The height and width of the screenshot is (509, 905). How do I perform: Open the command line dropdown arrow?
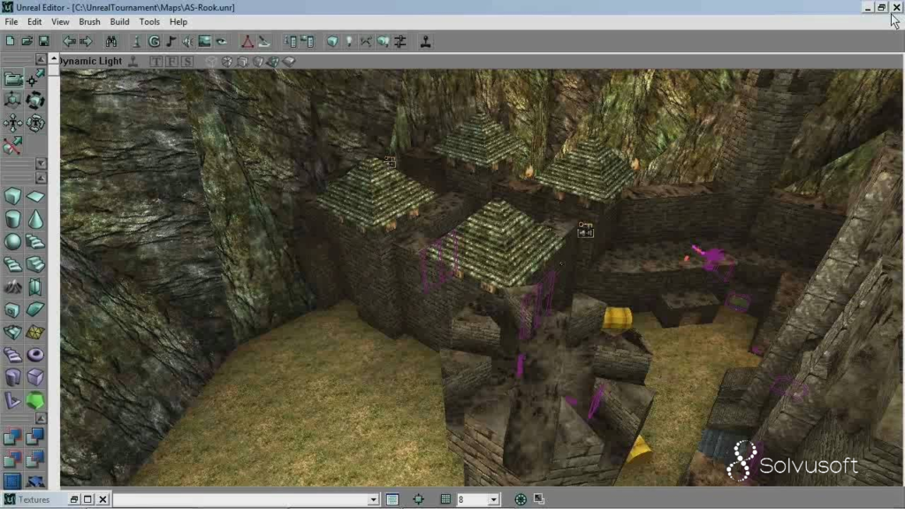point(373,500)
